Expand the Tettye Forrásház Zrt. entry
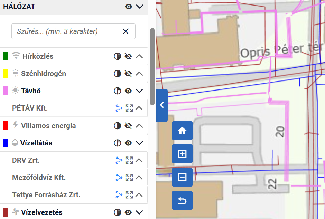This screenshot has height=219, width=325. pos(139,195)
